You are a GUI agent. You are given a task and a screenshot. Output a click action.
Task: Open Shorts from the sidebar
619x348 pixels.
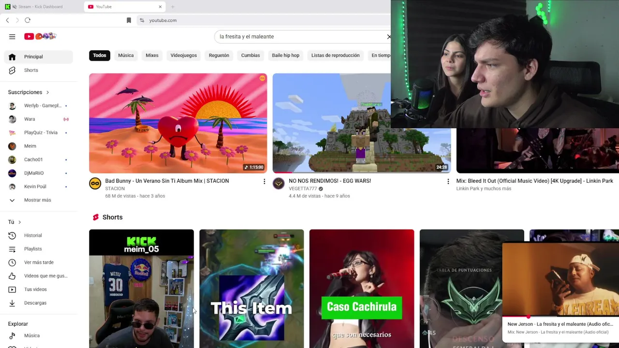coord(39,70)
